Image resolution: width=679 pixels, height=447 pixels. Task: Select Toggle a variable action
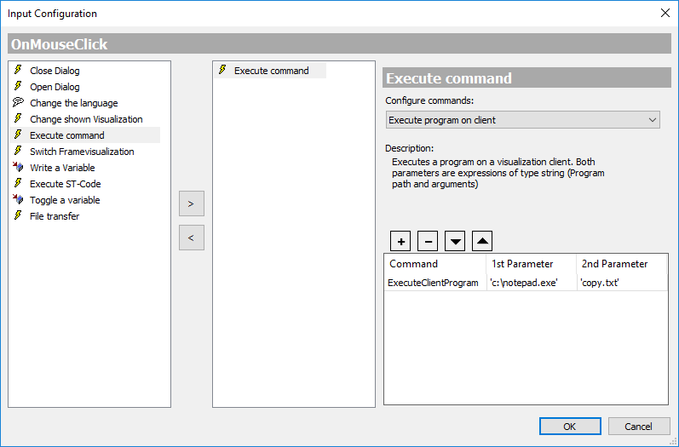[65, 200]
